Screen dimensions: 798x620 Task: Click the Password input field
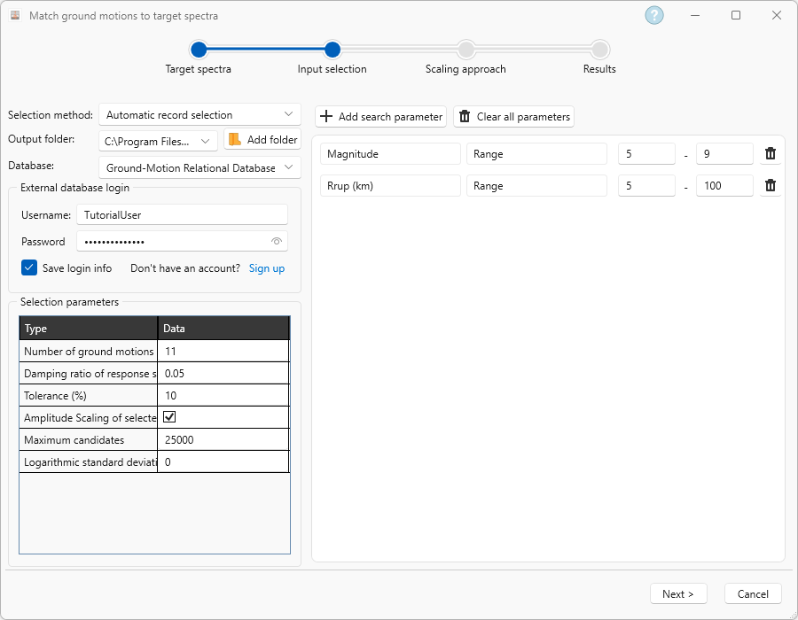pyautogui.click(x=182, y=242)
